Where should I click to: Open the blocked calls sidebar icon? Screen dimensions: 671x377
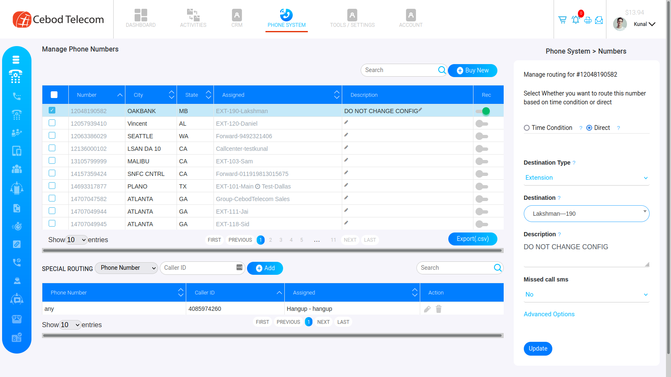pos(16,262)
